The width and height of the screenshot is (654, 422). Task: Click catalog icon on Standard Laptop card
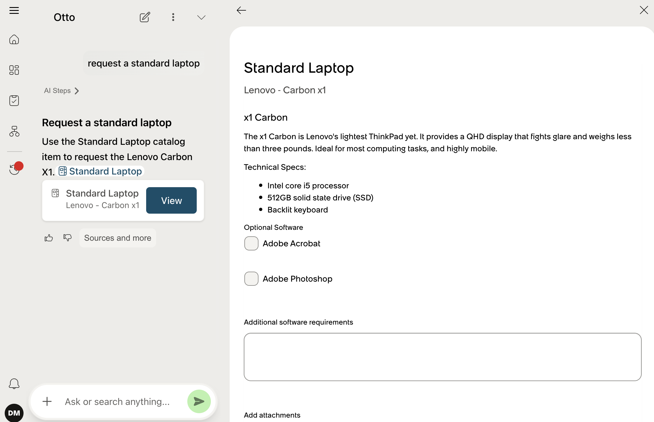pyautogui.click(x=55, y=193)
